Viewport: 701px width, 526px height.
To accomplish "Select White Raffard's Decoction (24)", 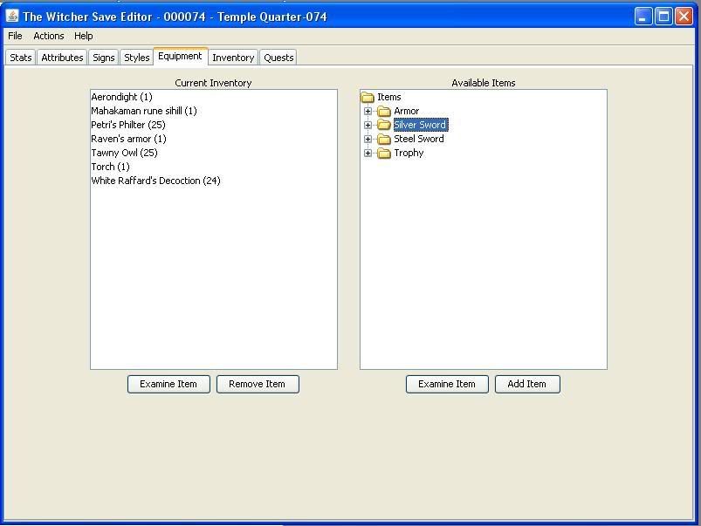I will [x=214, y=181].
